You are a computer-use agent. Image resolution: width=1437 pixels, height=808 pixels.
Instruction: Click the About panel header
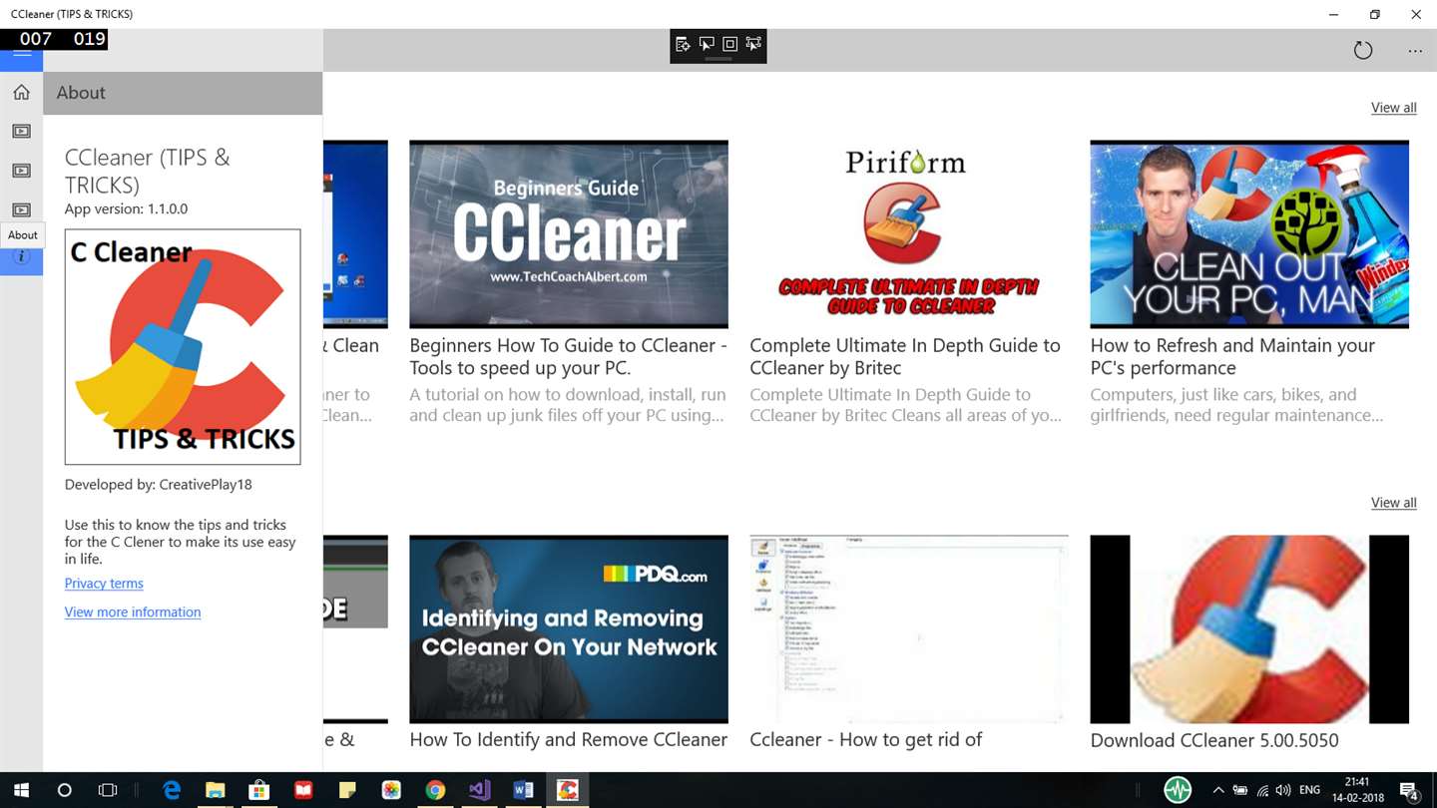tap(183, 93)
